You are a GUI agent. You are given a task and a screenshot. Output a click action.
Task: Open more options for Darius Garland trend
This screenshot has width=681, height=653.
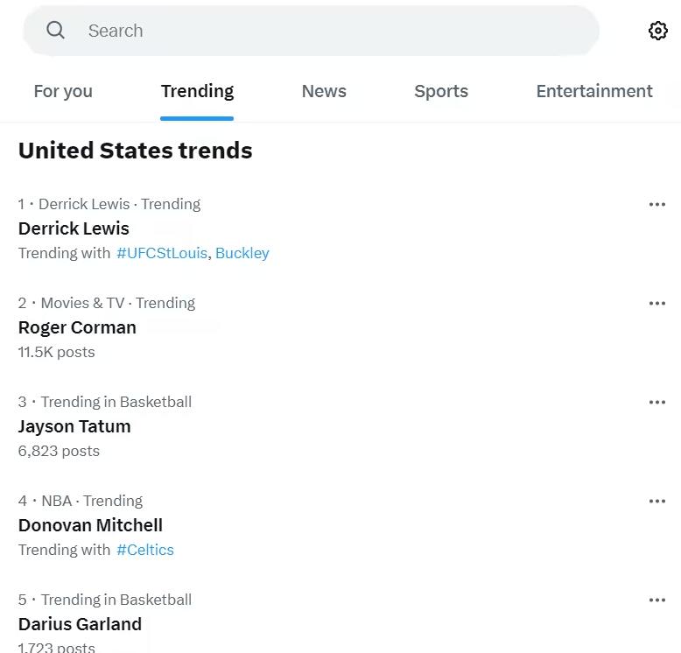click(656, 600)
